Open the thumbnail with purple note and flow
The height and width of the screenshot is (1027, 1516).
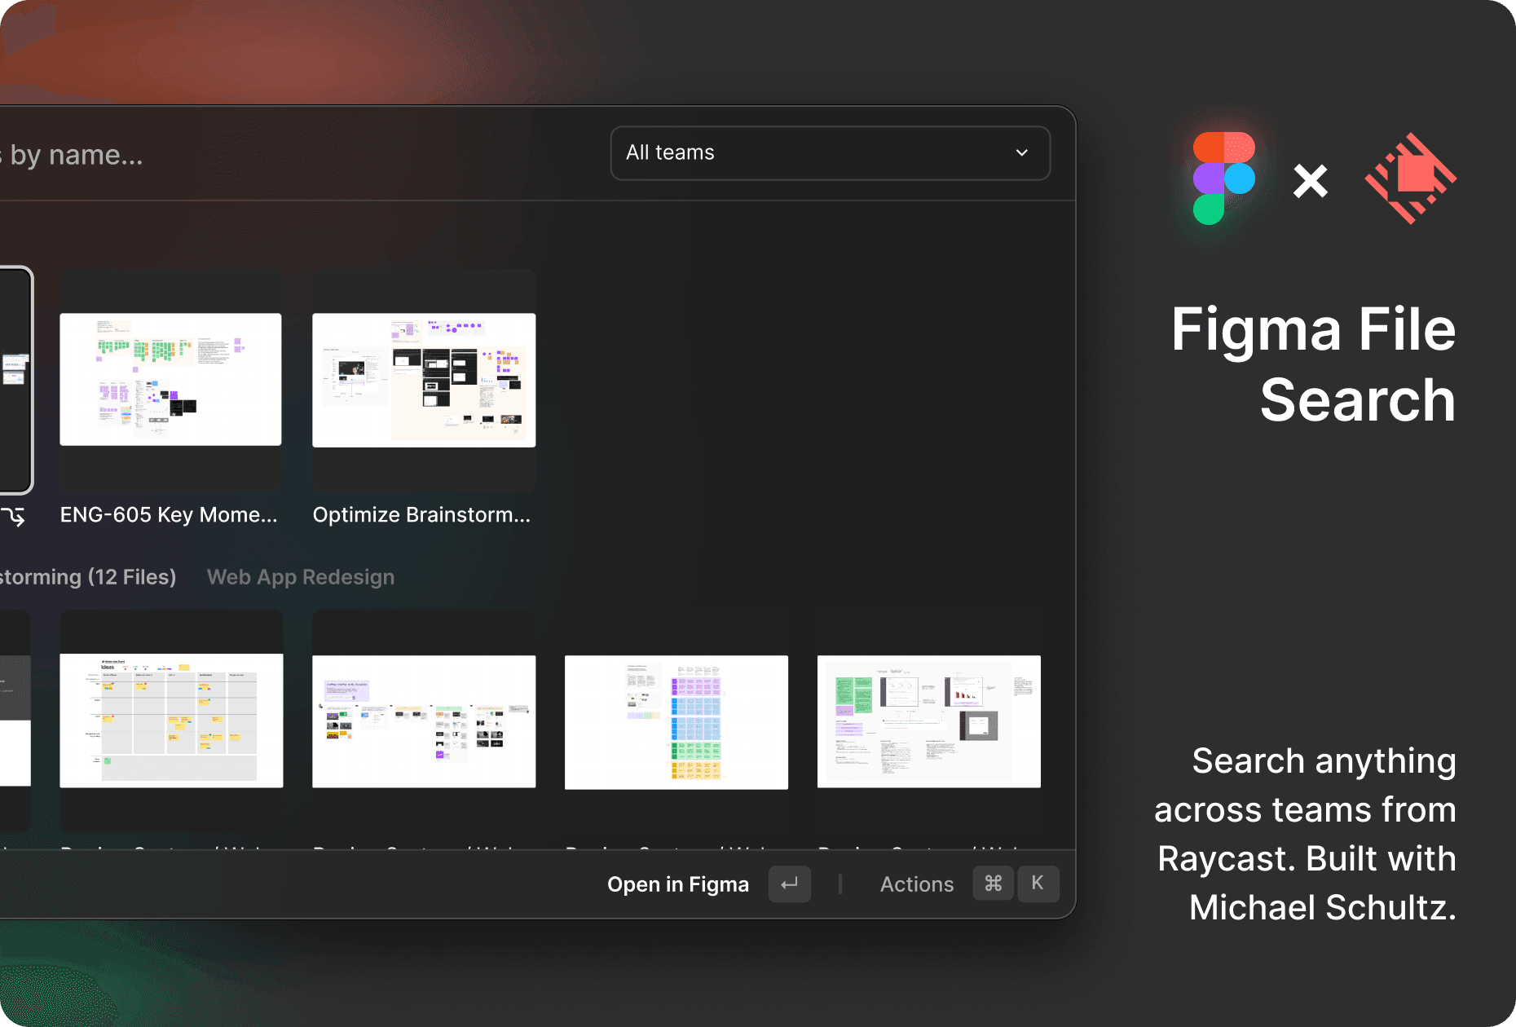[424, 721]
